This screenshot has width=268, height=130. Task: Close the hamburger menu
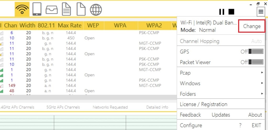(261, 11)
